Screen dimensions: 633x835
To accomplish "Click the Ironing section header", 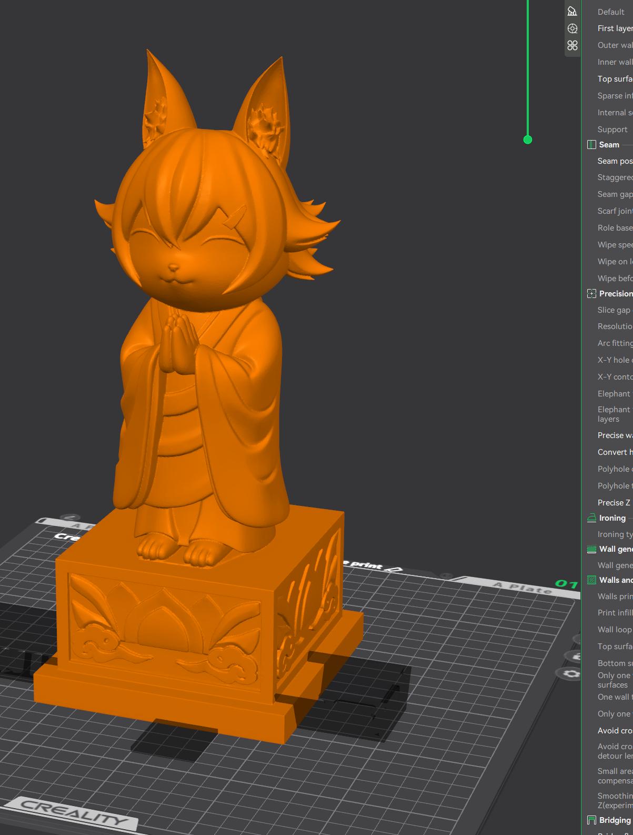I will [x=612, y=518].
